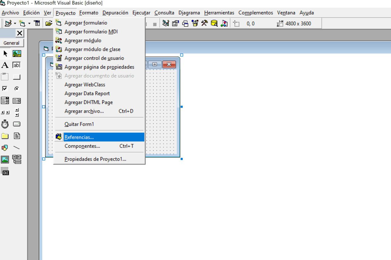Viewport: 391px width, 260px height.
Task: Select the TextBox control tool
Action: click(x=17, y=65)
